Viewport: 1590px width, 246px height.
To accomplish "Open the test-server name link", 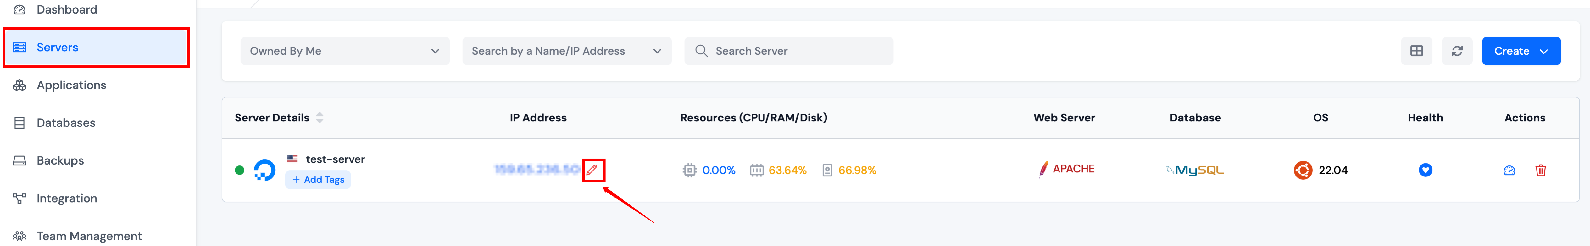I will 335,159.
